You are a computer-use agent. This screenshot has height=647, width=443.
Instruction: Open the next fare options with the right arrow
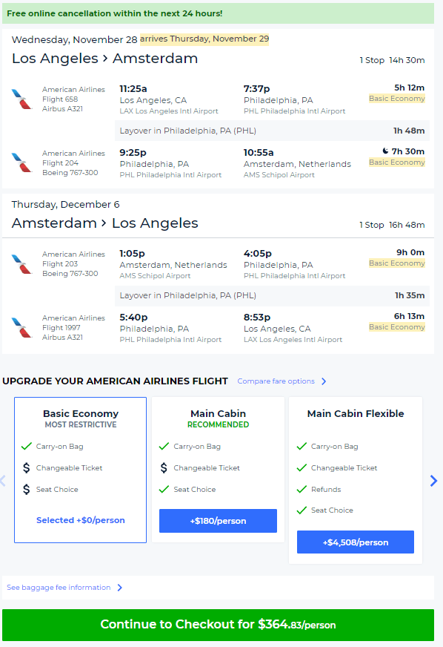pyautogui.click(x=433, y=481)
